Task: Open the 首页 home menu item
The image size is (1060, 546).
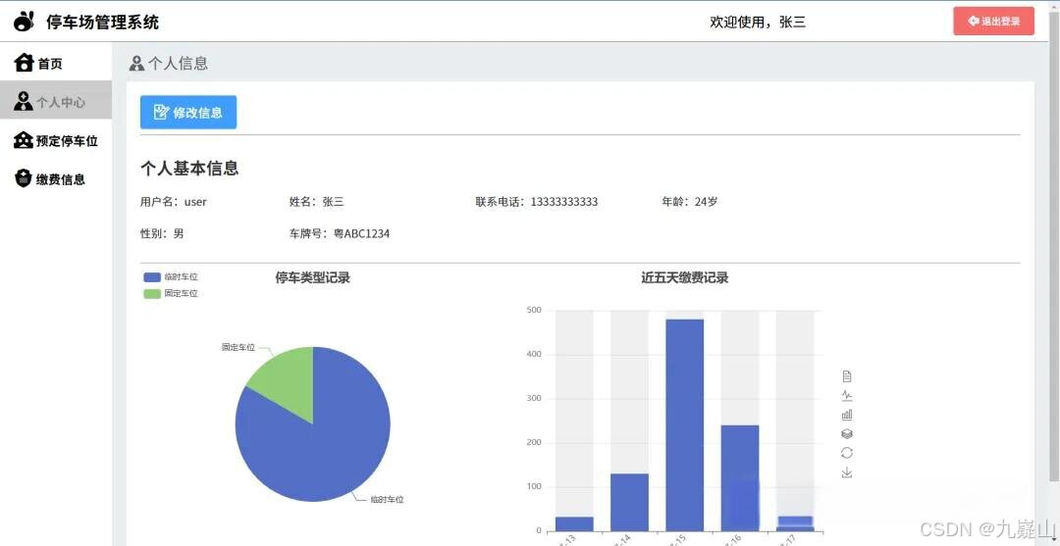Action: coord(55,63)
